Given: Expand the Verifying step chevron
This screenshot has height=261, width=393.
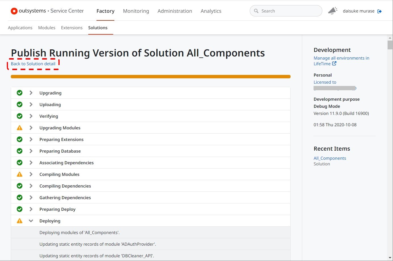Looking at the screenshot, I should pyautogui.click(x=31, y=116).
